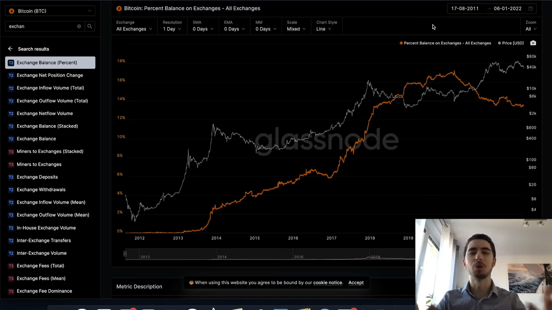
Task: Open the Bitcoin (BTC) asset selector dropdown
Action: point(50,11)
